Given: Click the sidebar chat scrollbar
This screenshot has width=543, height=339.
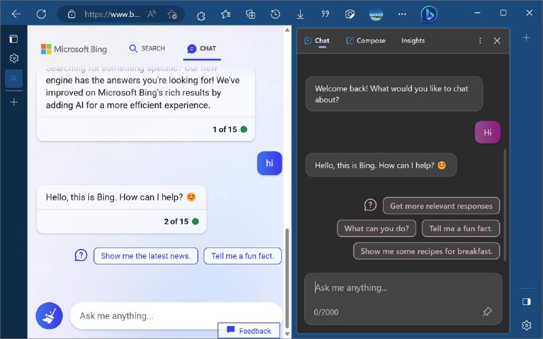Looking at the screenshot, I should [x=505, y=205].
